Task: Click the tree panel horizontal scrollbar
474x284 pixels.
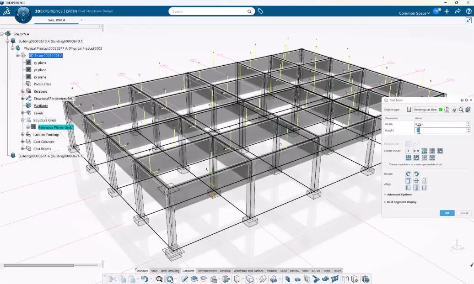Action: click(x=38, y=265)
